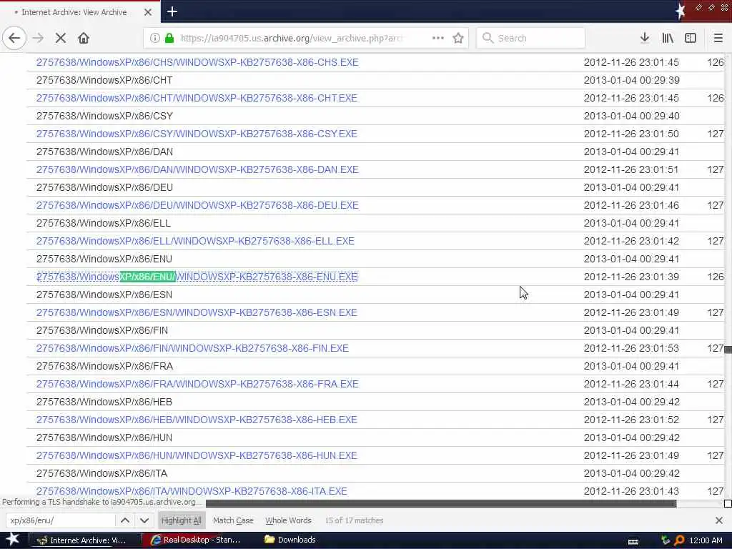732x549 pixels.
Task: Toggle Match Case option
Action: pyautogui.click(x=233, y=520)
